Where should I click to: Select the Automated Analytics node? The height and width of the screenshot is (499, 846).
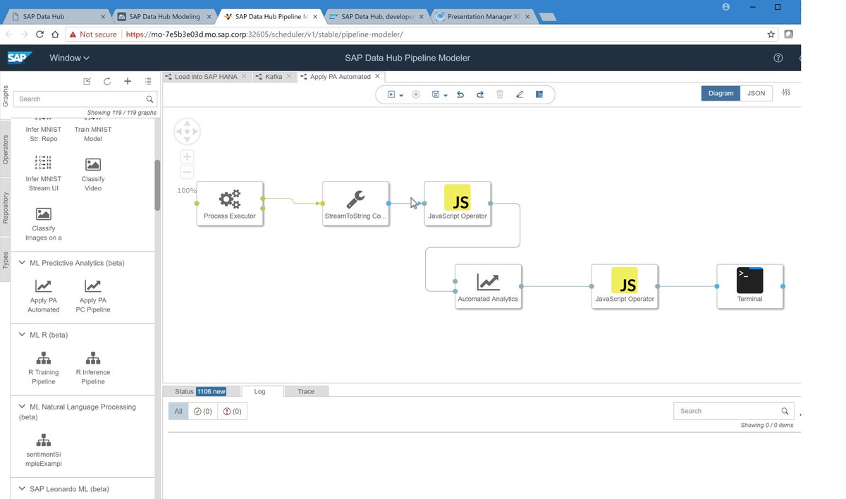point(488,286)
